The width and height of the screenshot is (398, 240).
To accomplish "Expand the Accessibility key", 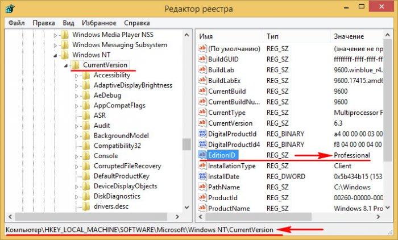I will (76, 76).
